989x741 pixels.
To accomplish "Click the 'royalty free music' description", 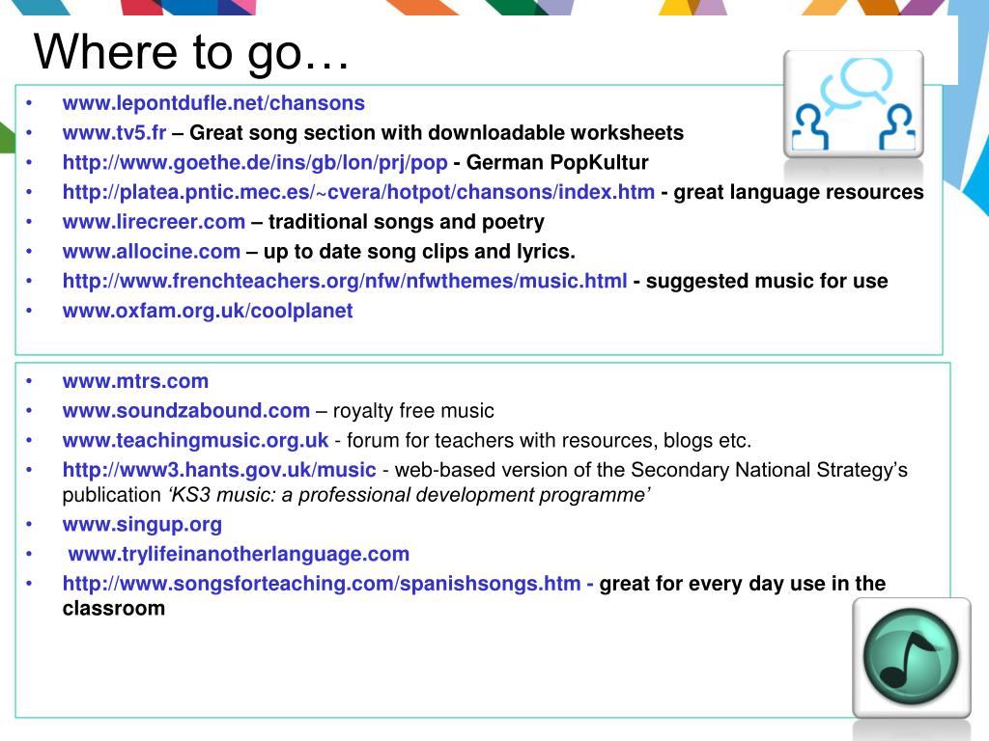I will 413,410.
